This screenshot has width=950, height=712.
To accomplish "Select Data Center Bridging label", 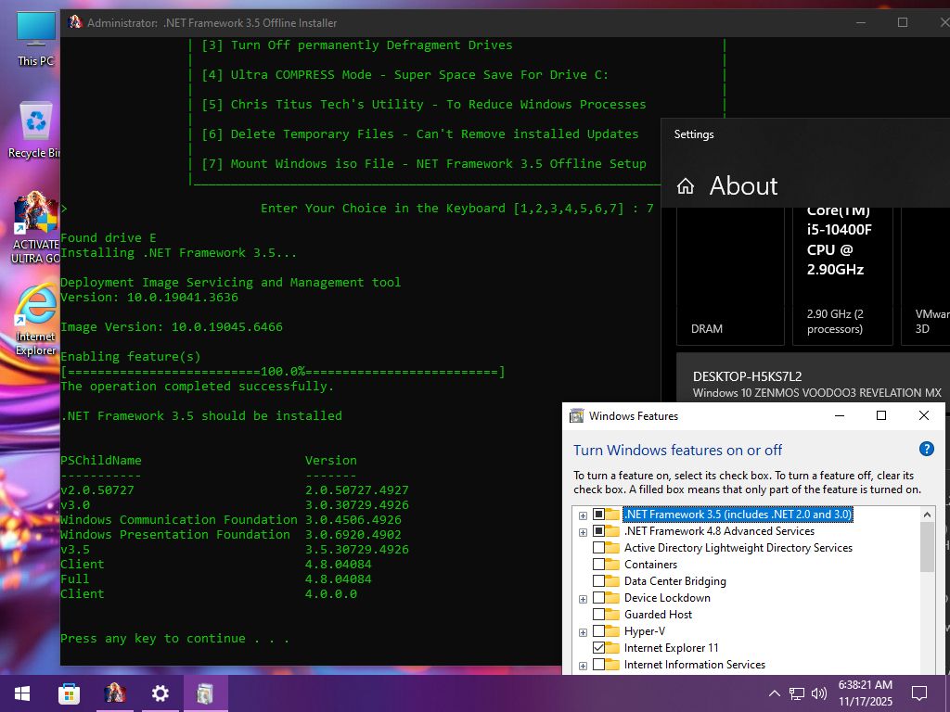I will (675, 580).
